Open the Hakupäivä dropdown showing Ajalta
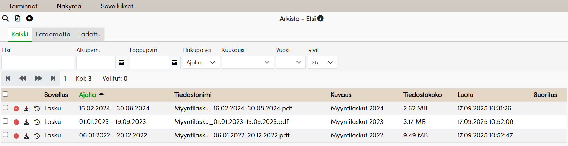The width and height of the screenshot is (568, 146). click(201, 63)
